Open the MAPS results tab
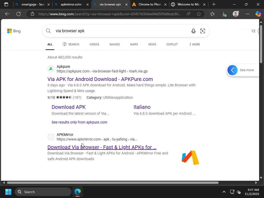The width and height of the screenshot is (264, 198). (x=134, y=44)
